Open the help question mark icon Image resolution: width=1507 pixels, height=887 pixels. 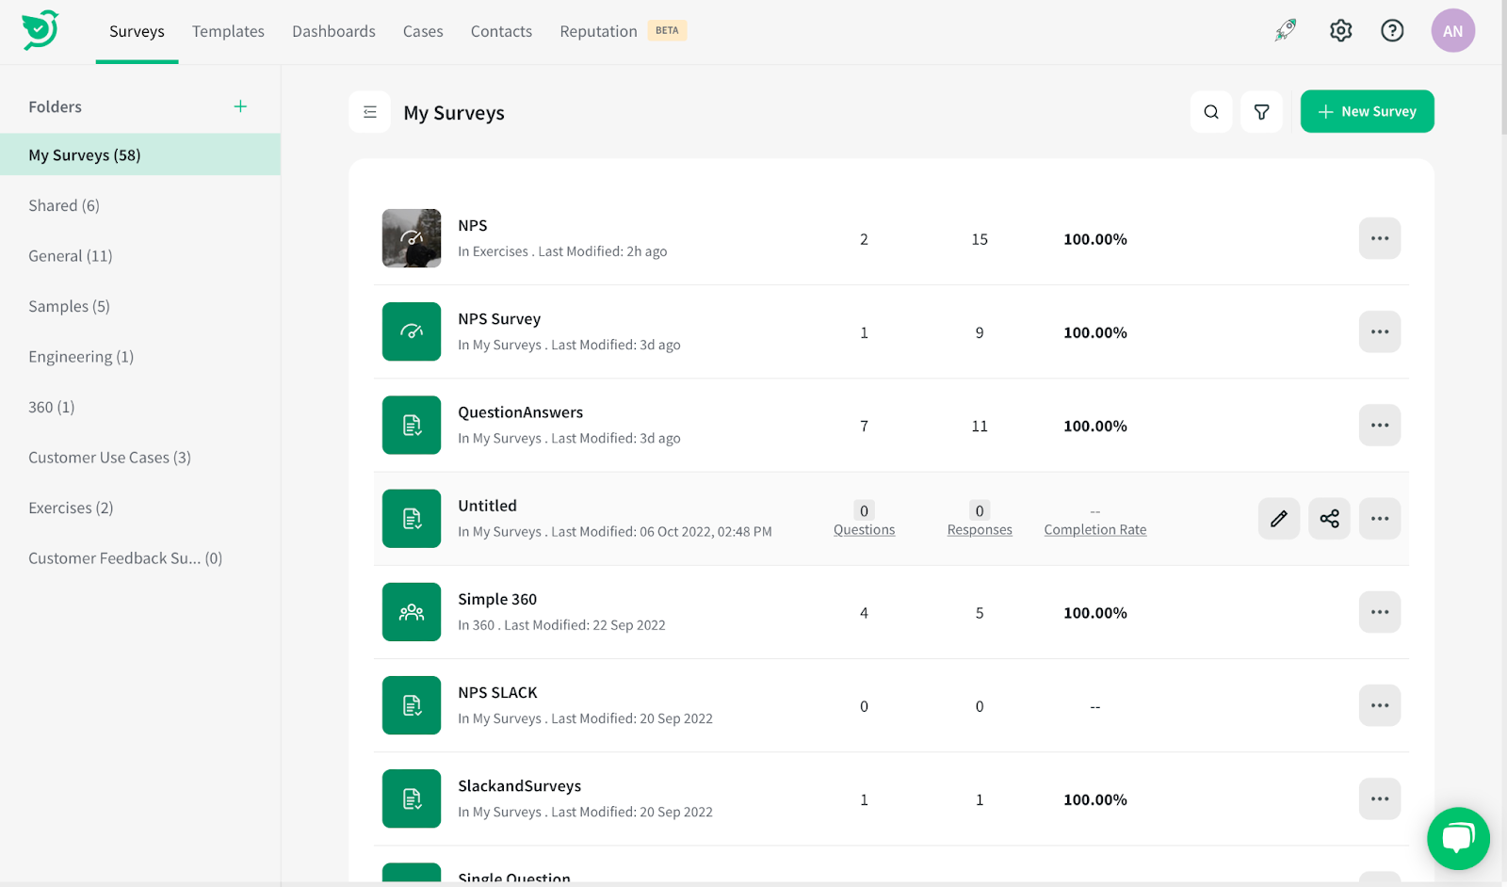point(1392,30)
